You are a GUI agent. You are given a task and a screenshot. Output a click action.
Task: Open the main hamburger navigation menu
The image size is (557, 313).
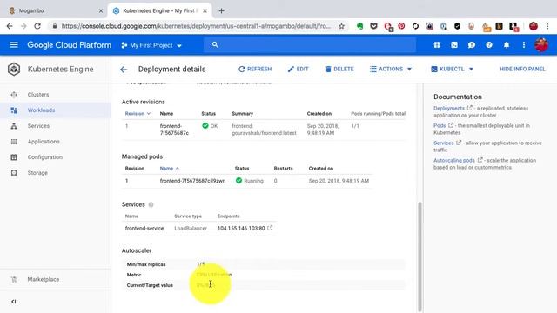coord(14,44)
